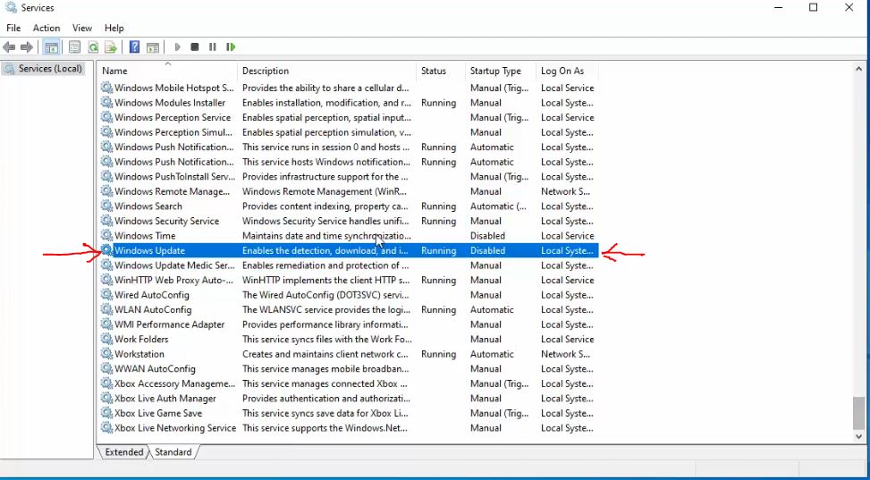Screen dimensions: 870x480
Task: Switch to the Extended tab
Action: (123, 452)
